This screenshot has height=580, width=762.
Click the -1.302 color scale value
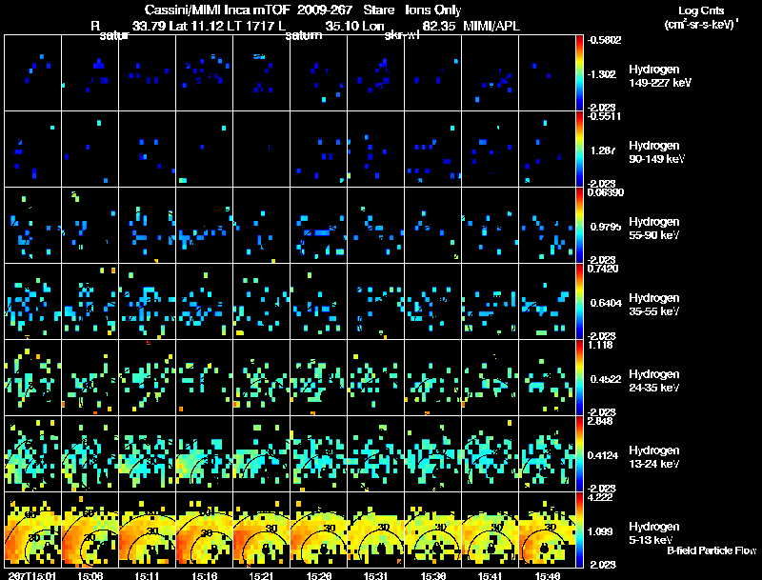tap(602, 74)
